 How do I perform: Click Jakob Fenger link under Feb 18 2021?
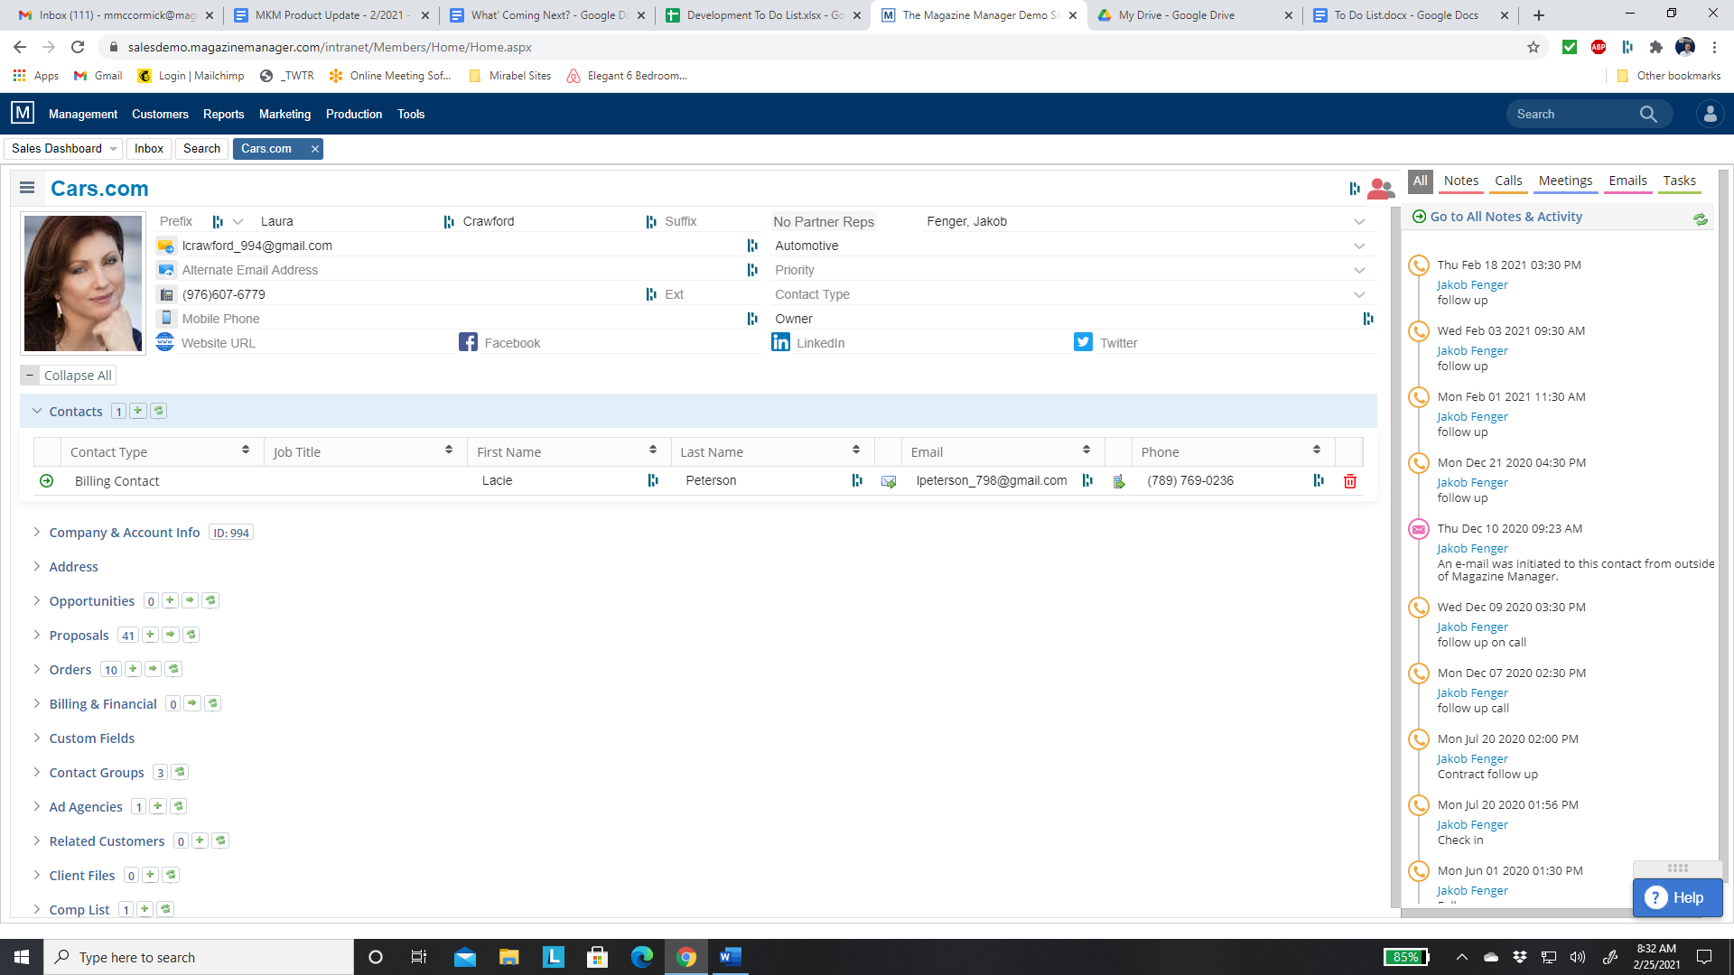click(1472, 284)
